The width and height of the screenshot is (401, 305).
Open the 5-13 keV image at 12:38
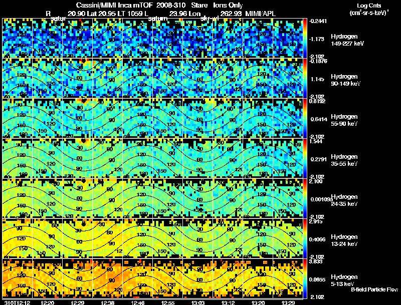(x=108, y=278)
